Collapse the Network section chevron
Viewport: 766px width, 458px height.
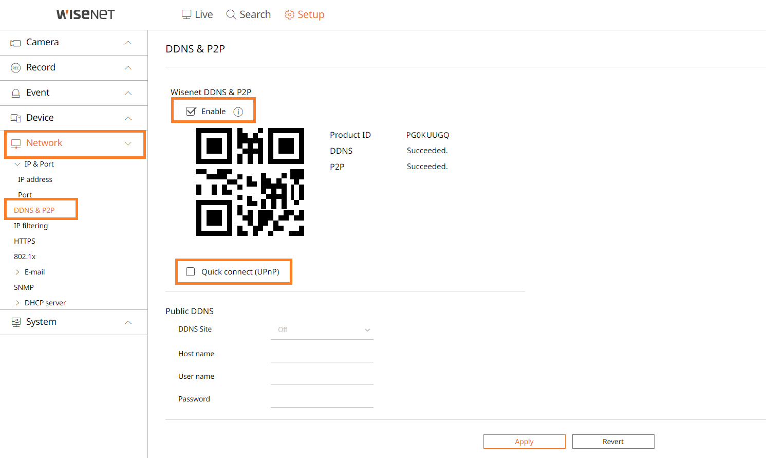pyautogui.click(x=128, y=143)
